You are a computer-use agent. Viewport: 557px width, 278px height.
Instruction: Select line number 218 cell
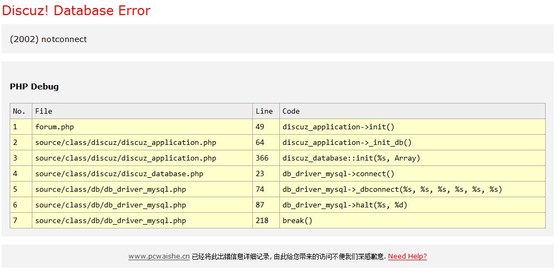pyautogui.click(x=262, y=220)
